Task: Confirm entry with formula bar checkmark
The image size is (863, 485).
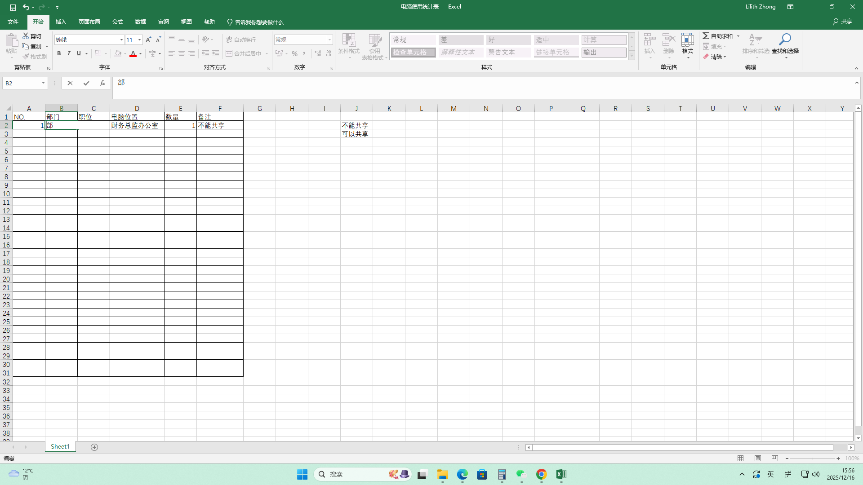Action: coord(86,83)
